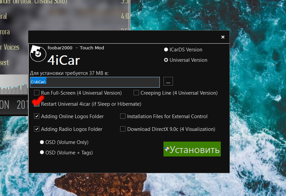Select OSD (Volume Only) radio button
Viewport: 286px width, 196px height.
(x=42, y=142)
